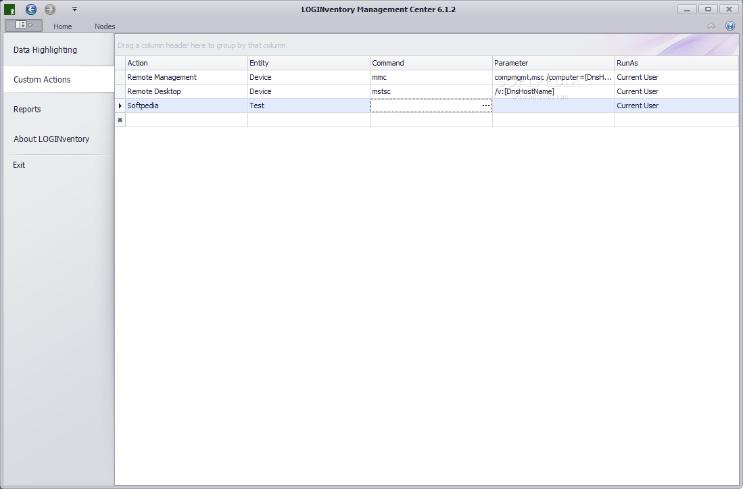Open help with the question mark icon
Viewport: 743px width, 489px height.
click(729, 26)
